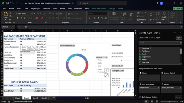This screenshot has width=184, height=103.
Task: Enable Defer Layout Update checkbox
Action: pos(140,97)
